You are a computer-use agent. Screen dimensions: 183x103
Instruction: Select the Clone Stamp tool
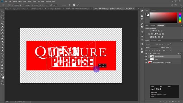point(2,35)
